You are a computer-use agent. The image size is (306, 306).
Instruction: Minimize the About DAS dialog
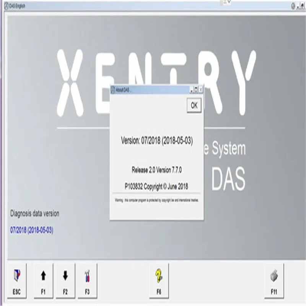pos(192,90)
